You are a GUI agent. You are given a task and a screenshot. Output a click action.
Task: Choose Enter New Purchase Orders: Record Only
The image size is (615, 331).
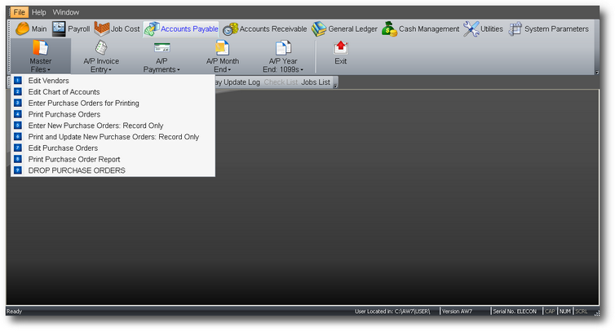point(113,126)
